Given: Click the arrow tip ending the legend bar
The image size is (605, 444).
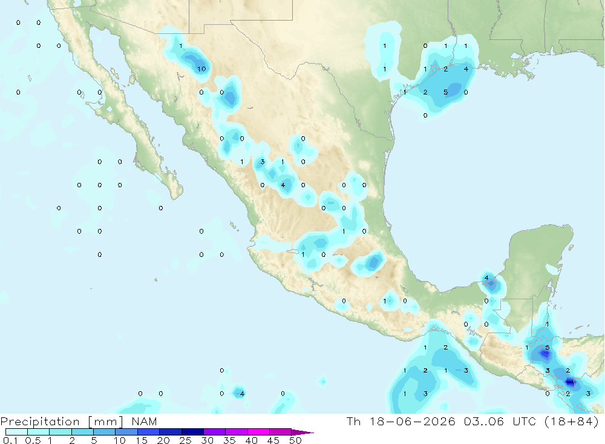Looking at the screenshot, I should pos(302,432).
